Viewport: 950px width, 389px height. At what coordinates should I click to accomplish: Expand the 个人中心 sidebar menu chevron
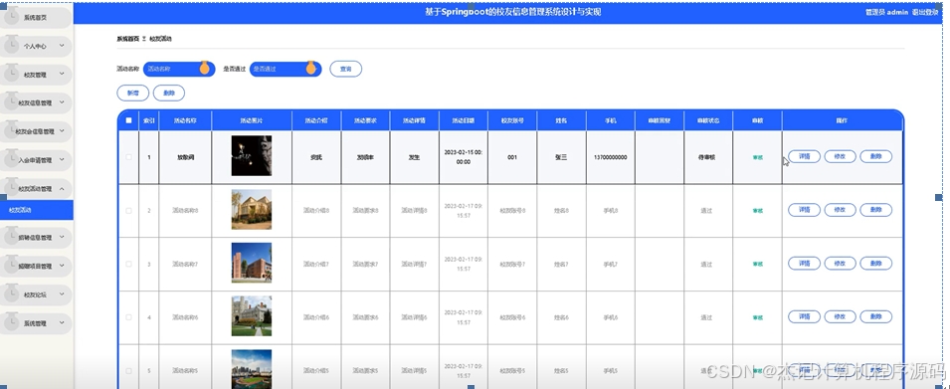pos(62,46)
